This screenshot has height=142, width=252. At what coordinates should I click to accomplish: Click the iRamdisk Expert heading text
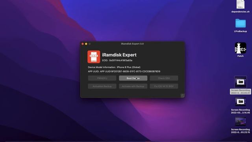click(119, 55)
